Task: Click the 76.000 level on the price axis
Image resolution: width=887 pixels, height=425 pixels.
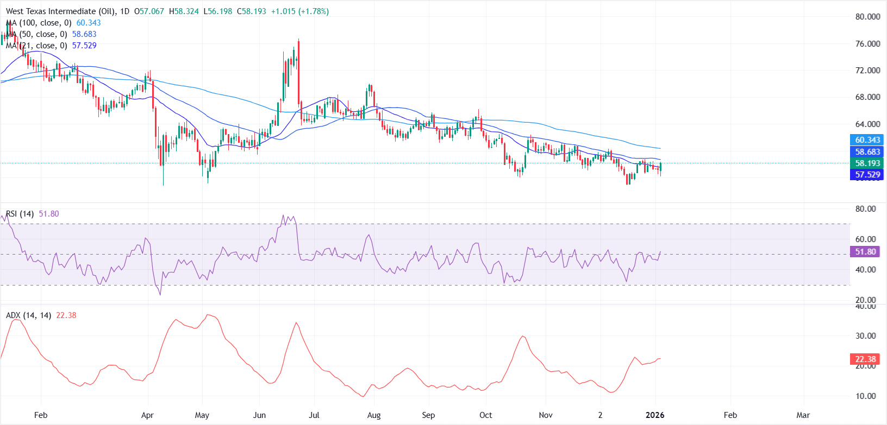Action: pyautogui.click(x=867, y=44)
